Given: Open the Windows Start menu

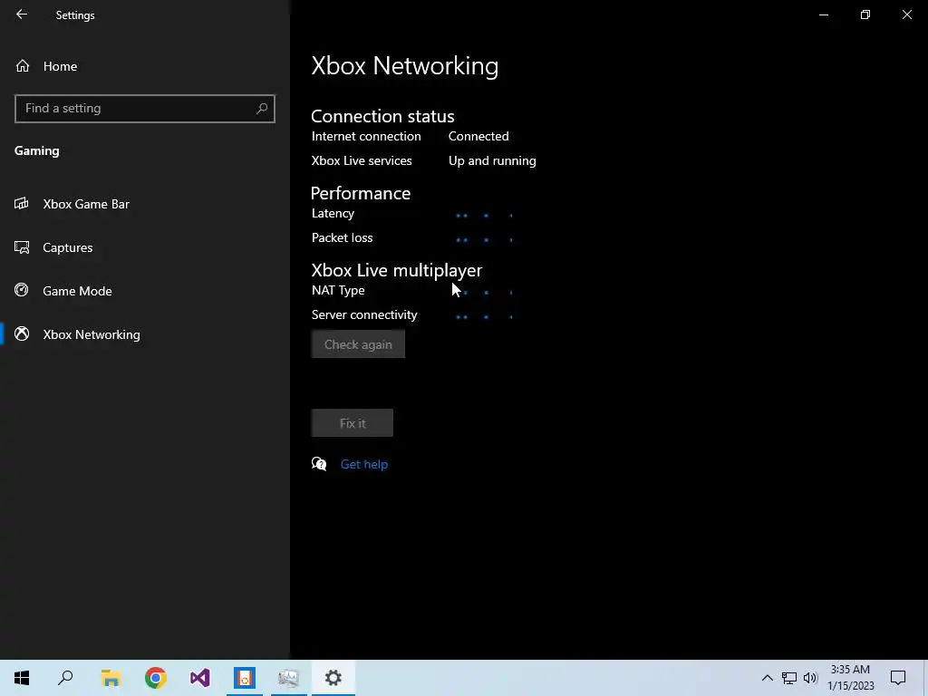Looking at the screenshot, I should click(x=22, y=678).
